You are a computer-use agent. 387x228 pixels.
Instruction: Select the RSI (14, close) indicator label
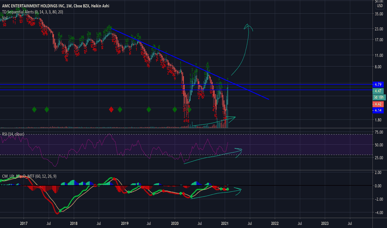pos(13,134)
